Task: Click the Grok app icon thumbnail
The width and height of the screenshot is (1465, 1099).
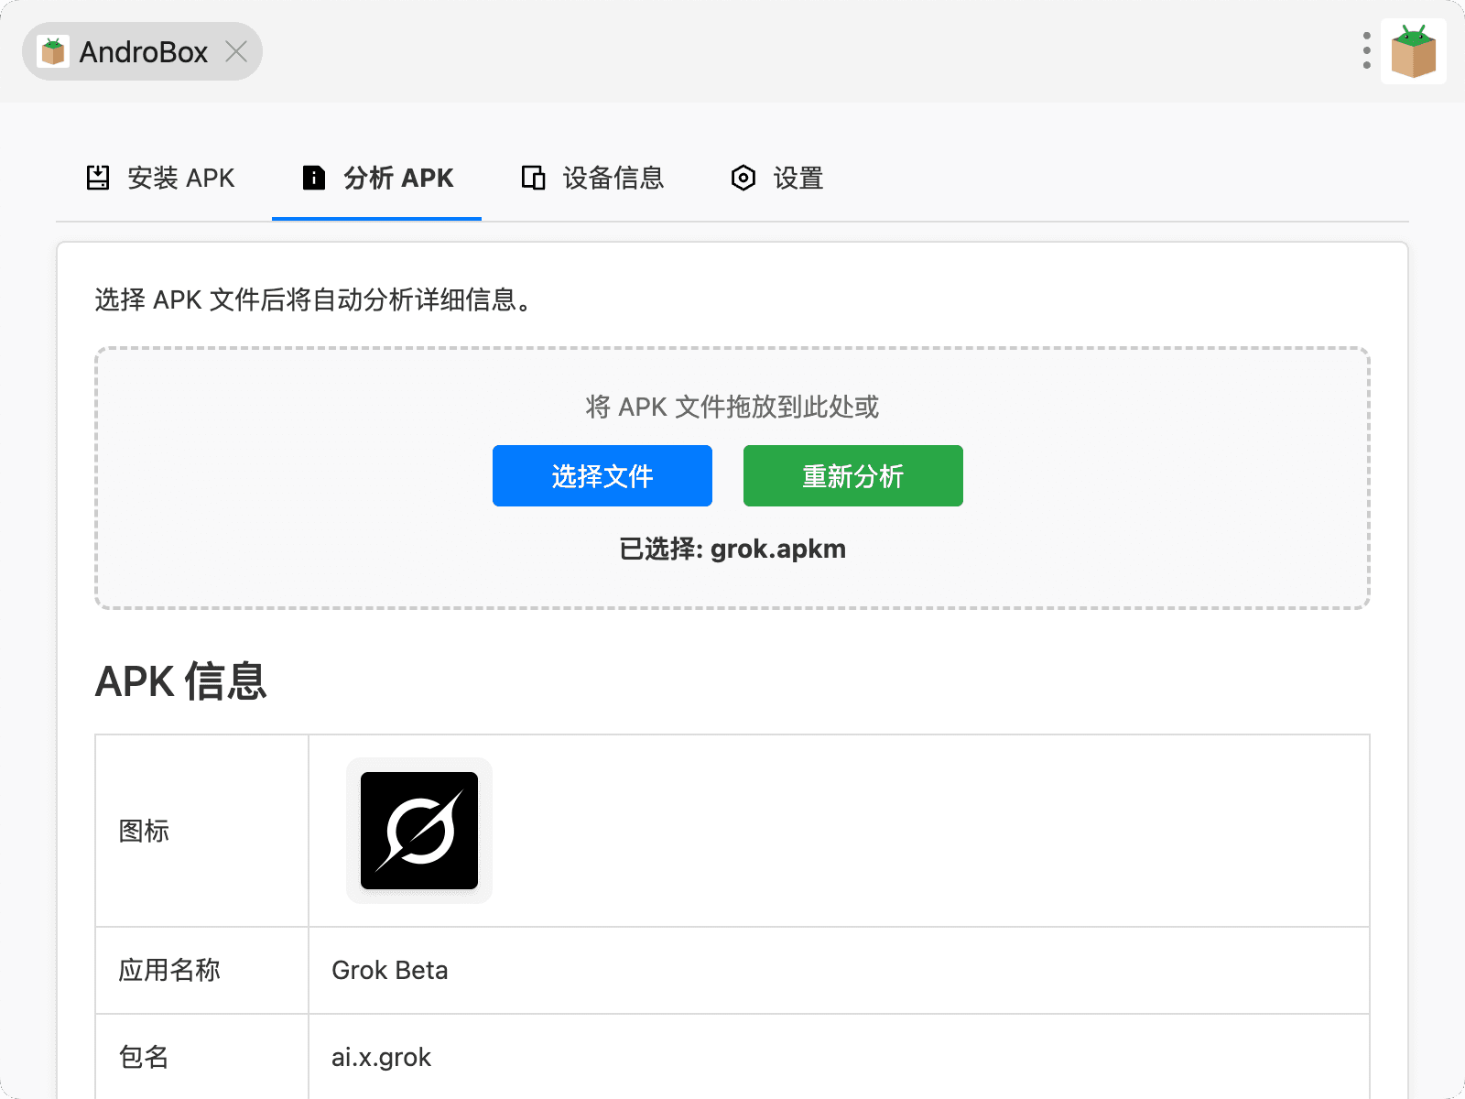Action: pos(419,831)
